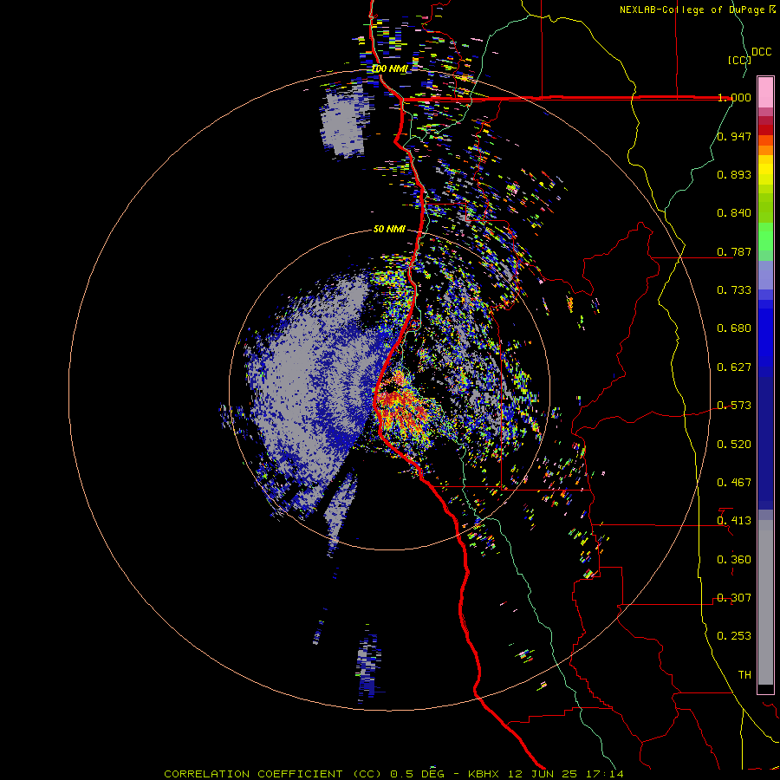Click the 0.840 scale value
The height and width of the screenshot is (780, 780).
coord(734,213)
